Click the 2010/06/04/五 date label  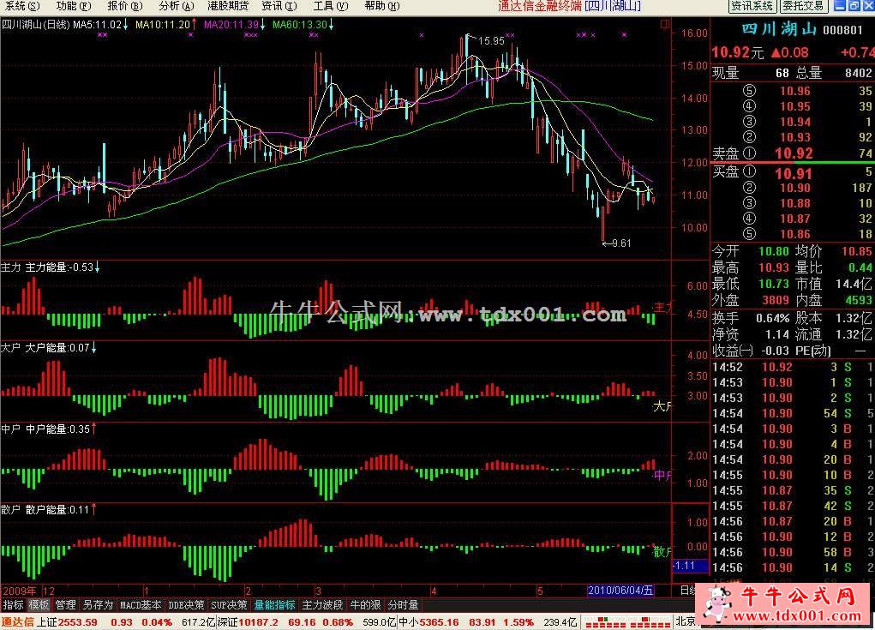click(620, 591)
